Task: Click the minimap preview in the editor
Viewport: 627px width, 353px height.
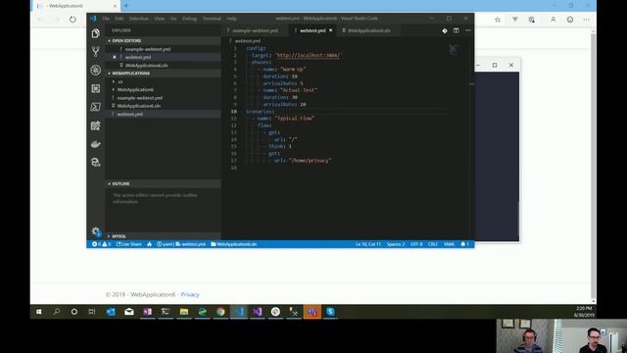Action: [454, 50]
